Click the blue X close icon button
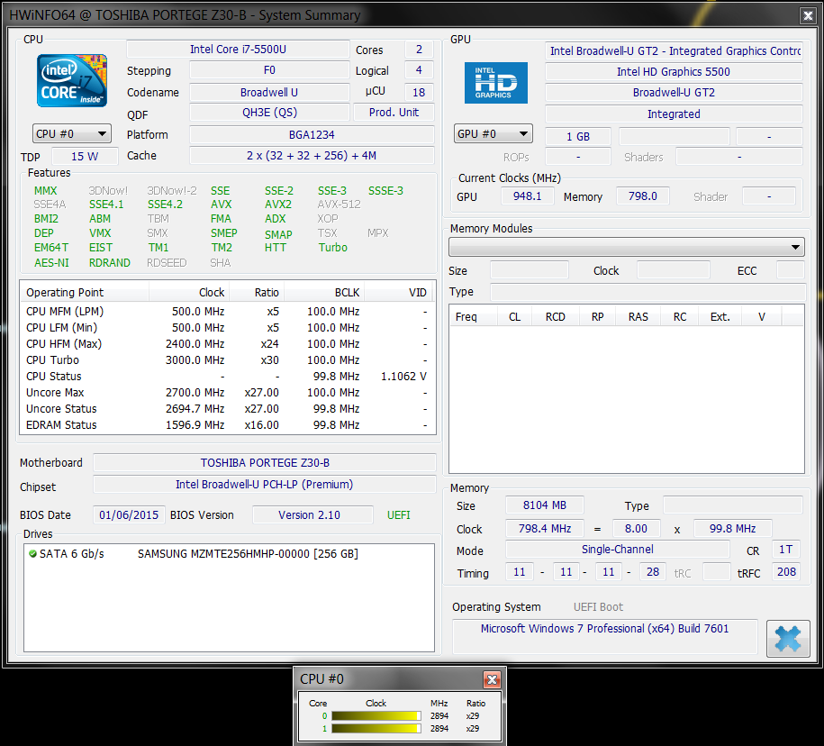The image size is (824, 746). pyautogui.click(x=788, y=638)
